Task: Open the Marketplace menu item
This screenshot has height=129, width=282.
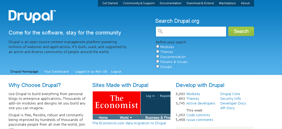Action: coord(227,3)
